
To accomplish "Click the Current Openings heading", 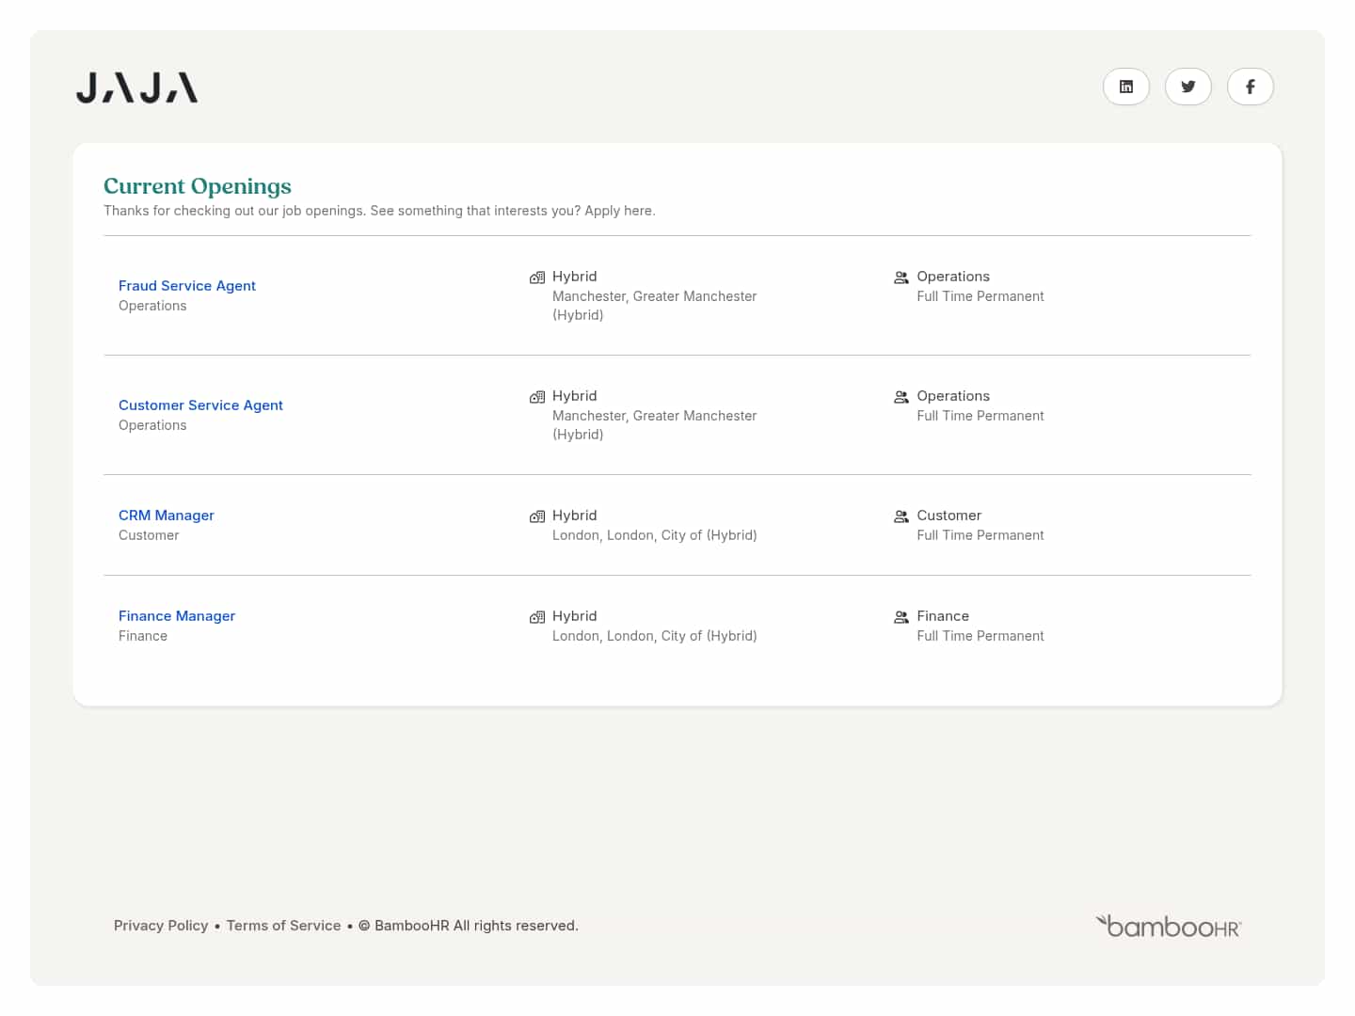I will pos(197,186).
